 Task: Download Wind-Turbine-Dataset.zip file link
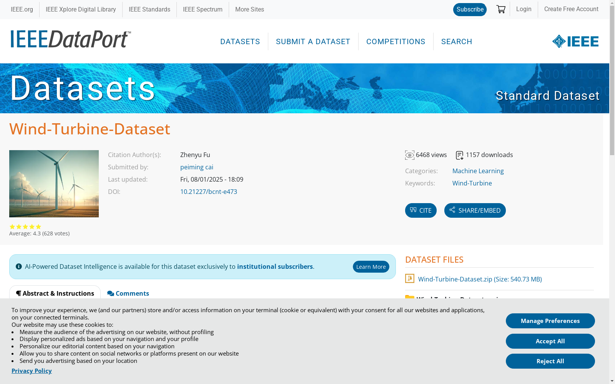point(480,279)
